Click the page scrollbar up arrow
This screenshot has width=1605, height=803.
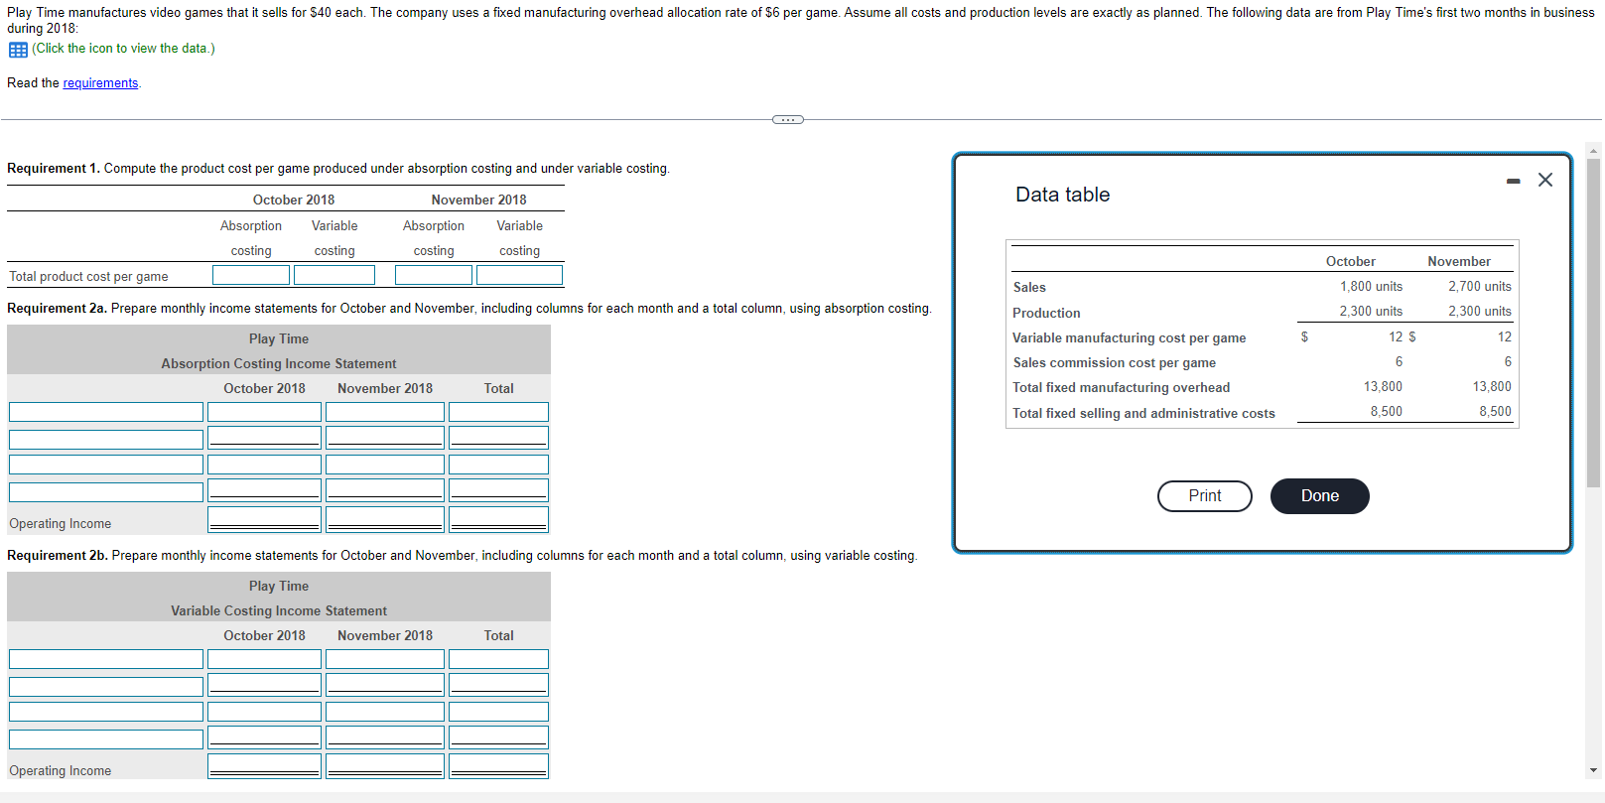pyautogui.click(x=1594, y=151)
